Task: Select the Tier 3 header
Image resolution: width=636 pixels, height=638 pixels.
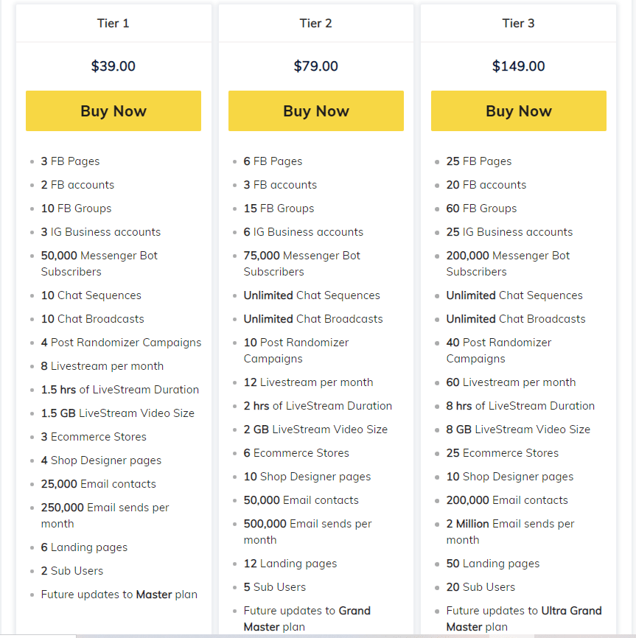Action: pyautogui.click(x=518, y=23)
